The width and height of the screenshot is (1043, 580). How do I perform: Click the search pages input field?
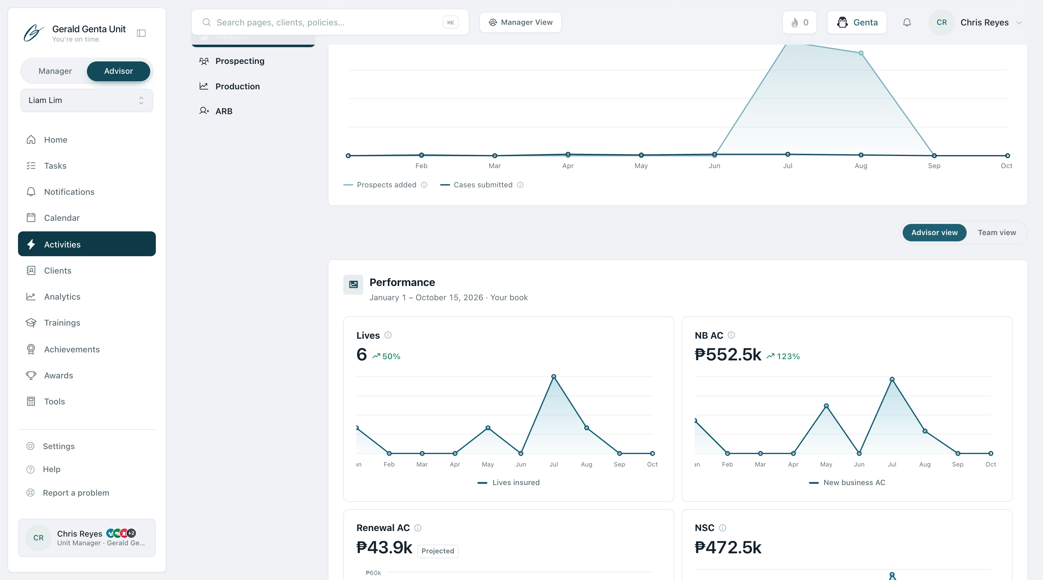[330, 22]
